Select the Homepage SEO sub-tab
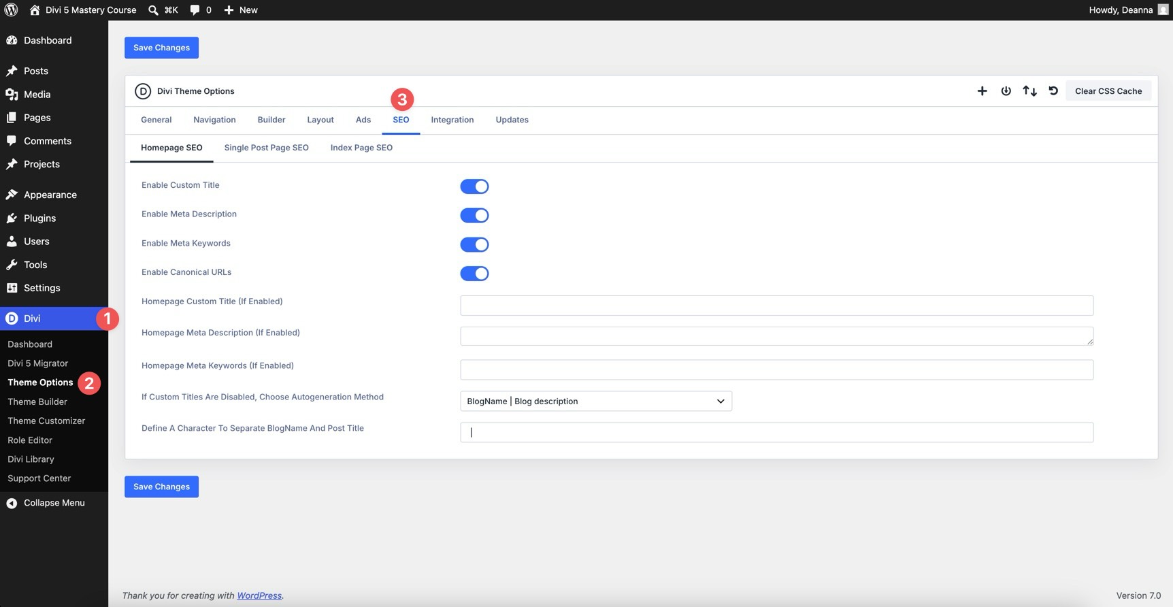This screenshot has width=1173, height=607. 171,148
